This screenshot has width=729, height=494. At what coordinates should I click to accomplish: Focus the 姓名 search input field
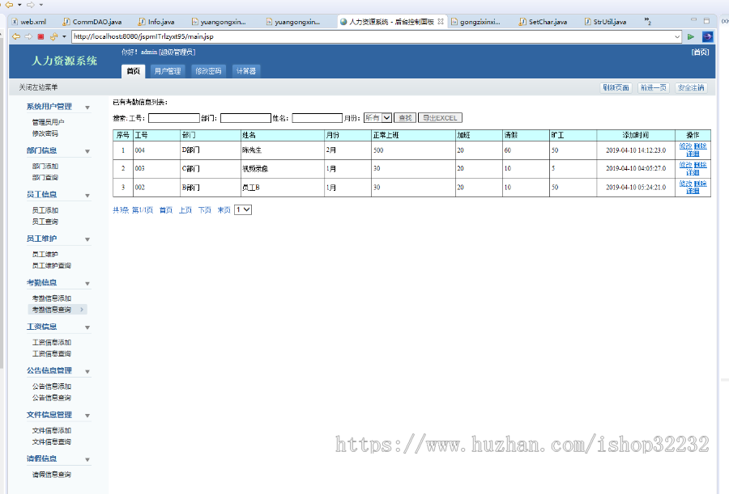click(x=317, y=118)
